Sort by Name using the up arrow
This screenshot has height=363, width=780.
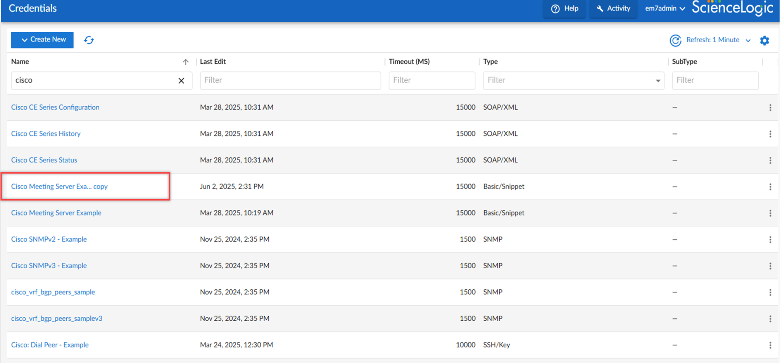coord(186,62)
